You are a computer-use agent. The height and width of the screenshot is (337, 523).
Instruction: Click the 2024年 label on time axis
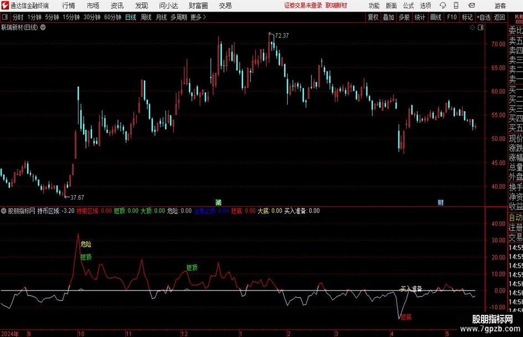[x=10, y=334]
